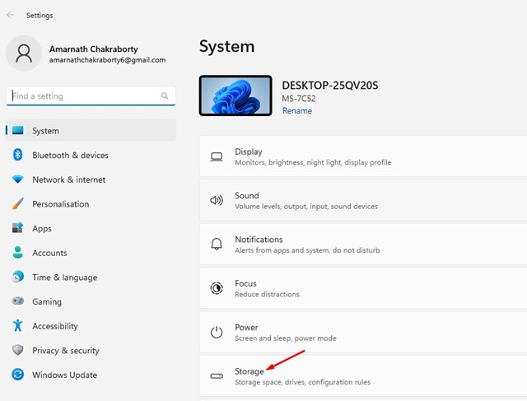Open the System category in sidebar
The width and height of the screenshot is (527, 401).
click(x=91, y=130)
